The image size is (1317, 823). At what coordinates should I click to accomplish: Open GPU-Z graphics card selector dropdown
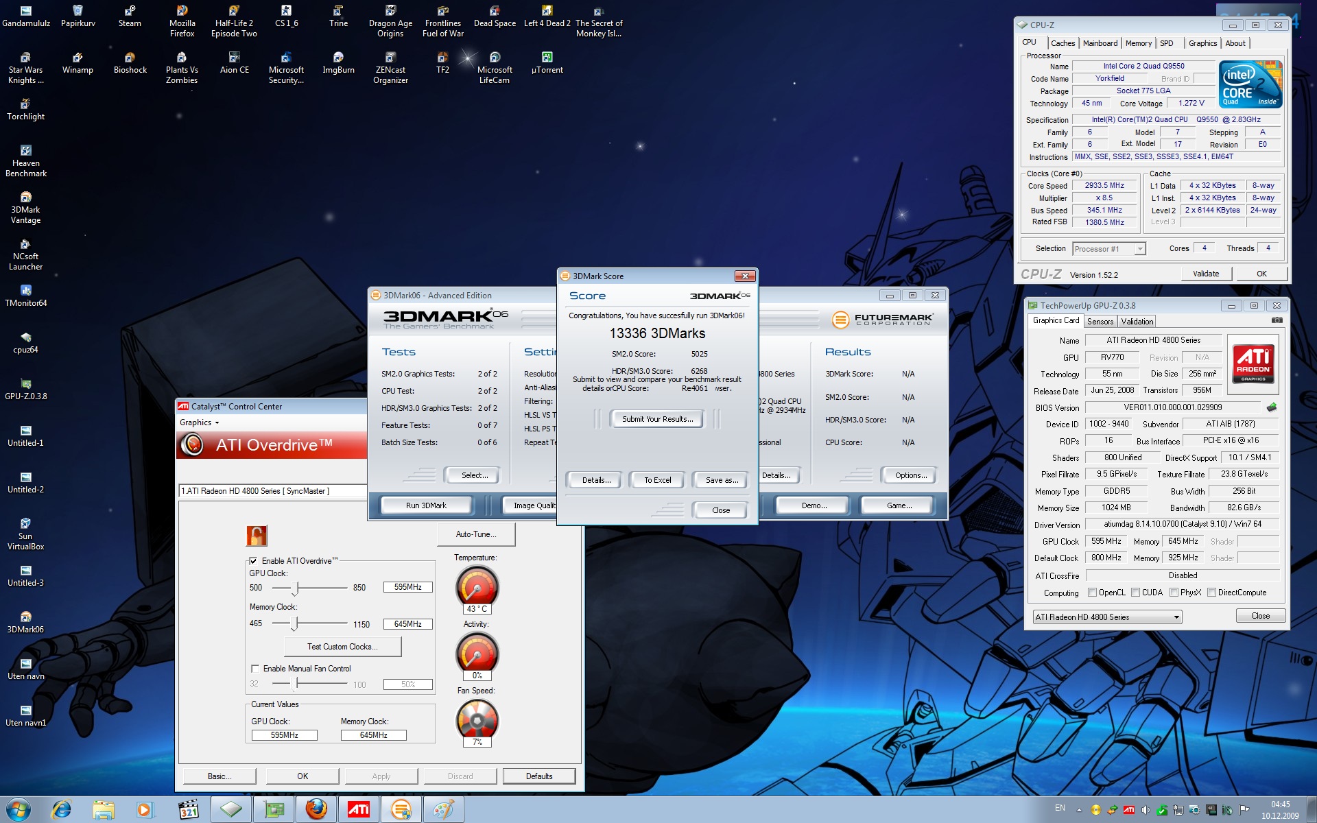[x=1107, y=617]
